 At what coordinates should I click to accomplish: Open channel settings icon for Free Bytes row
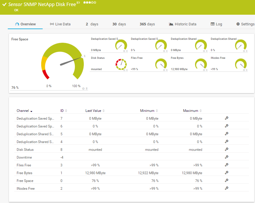[x=227, y=173]
